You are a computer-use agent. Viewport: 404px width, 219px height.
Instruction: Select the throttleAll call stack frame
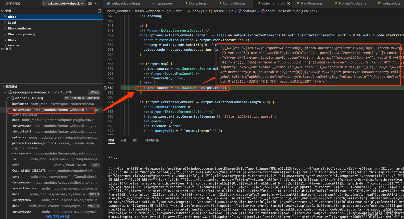coord(51,132)
